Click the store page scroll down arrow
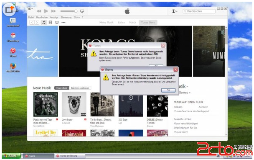This screenshot has width=254, height=160. (226, 135)
